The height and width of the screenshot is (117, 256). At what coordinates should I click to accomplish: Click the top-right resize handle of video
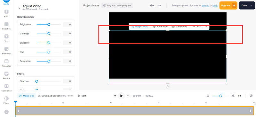point(227,30)
